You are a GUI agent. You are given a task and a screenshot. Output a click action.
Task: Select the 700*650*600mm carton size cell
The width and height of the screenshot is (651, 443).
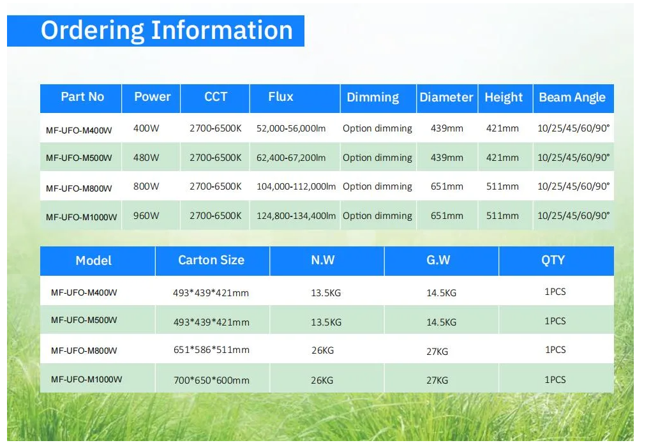(211, 380)
